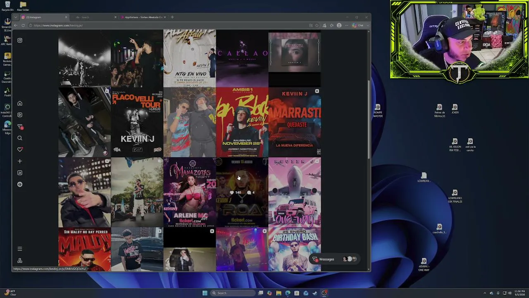529x298 pixels.
Task: Select the JOKER desktop file icon
Action: click(x=455, y=108)
